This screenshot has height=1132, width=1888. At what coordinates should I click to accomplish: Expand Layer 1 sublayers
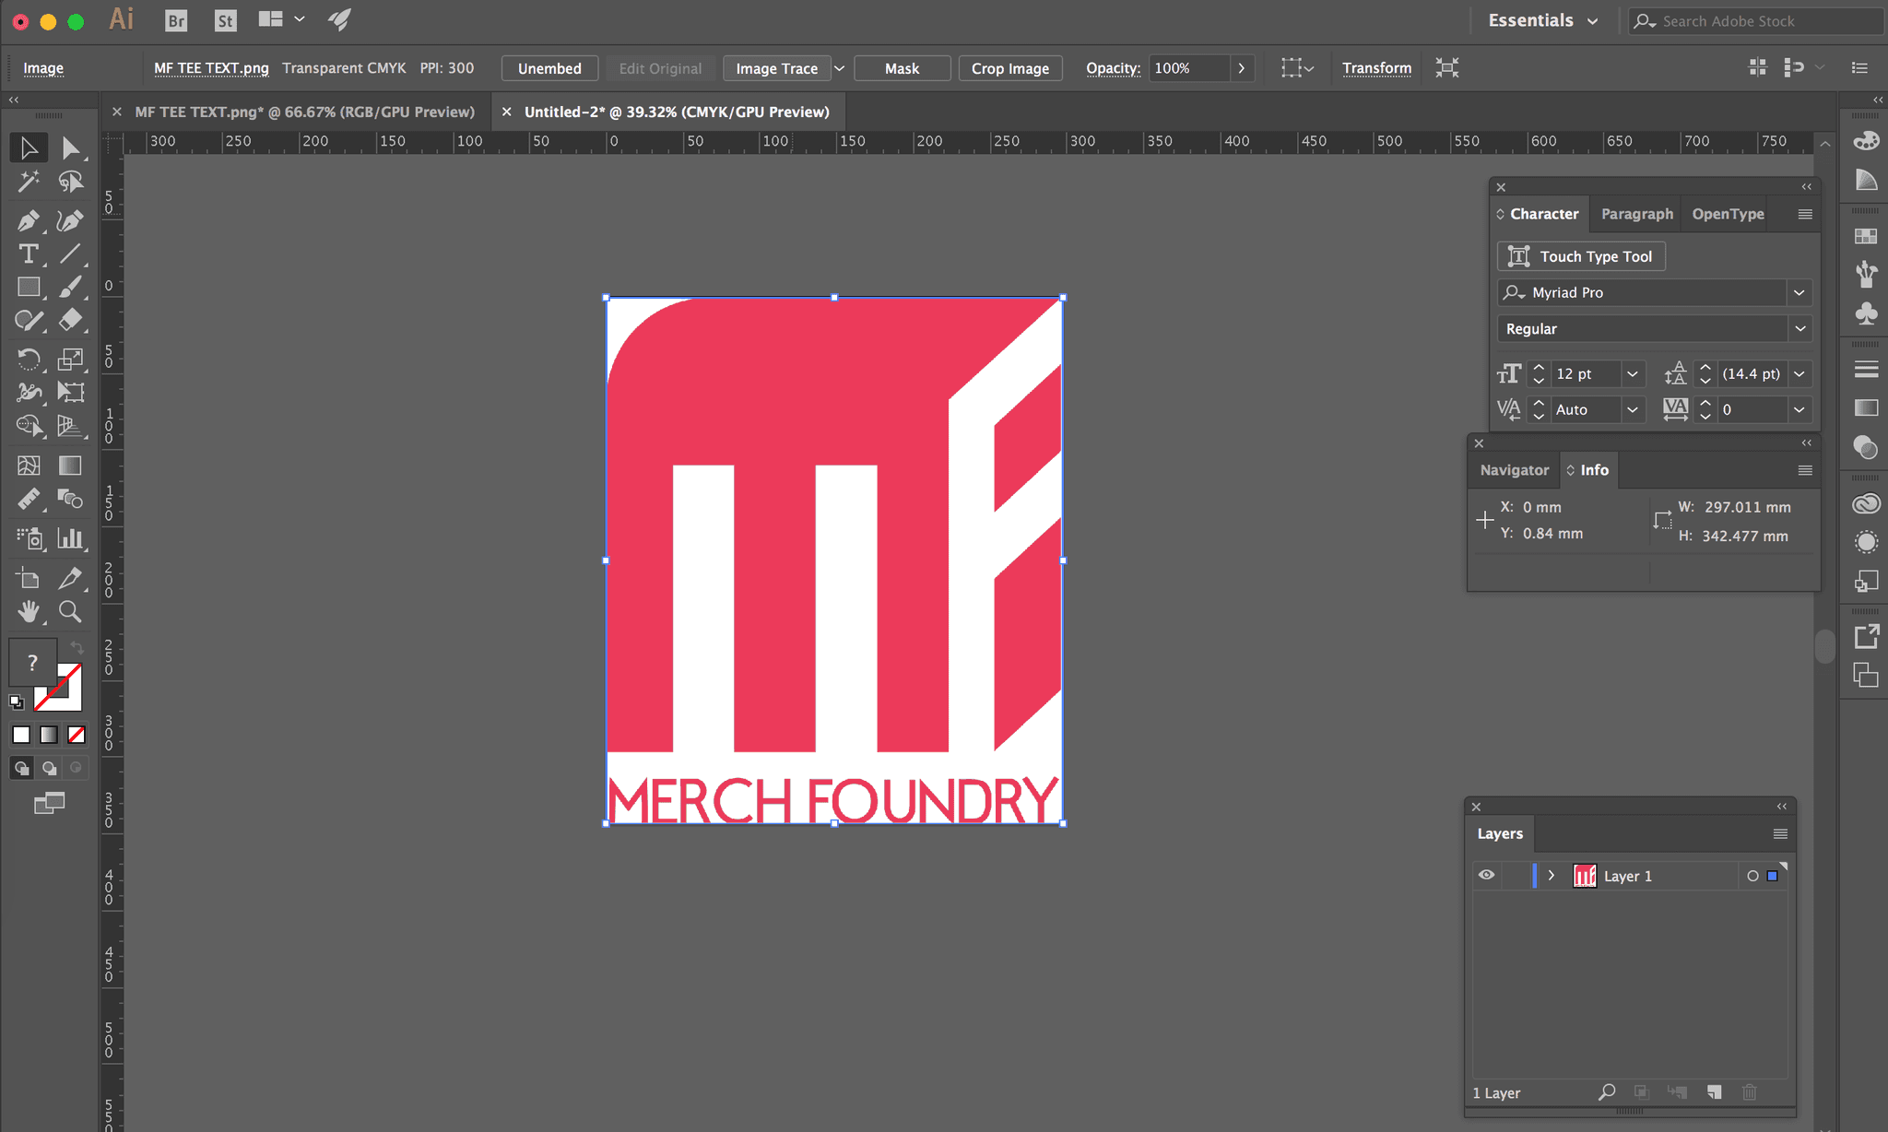click(1552, 876)
